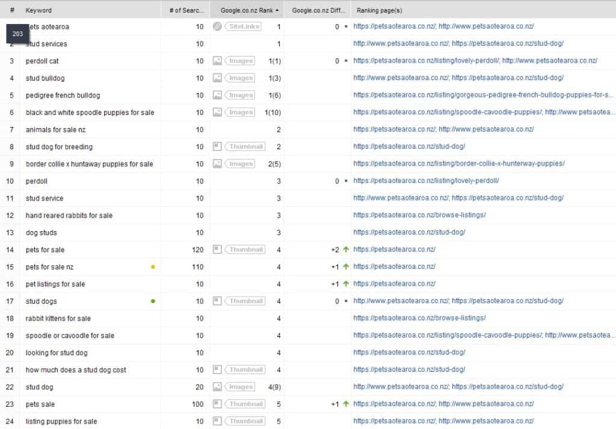Click Images label in perdoll cat row
Screen dimensions: 616x429
(x=240, y=61)
